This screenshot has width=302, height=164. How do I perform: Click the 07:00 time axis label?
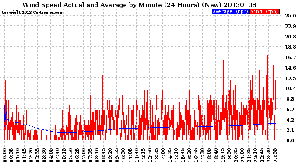84,155
